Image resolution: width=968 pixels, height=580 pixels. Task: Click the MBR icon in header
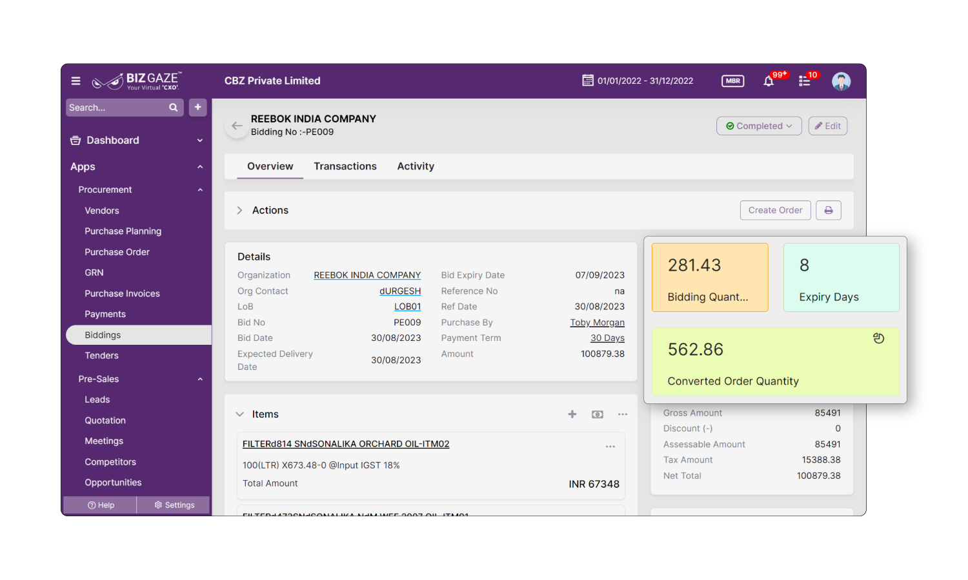coord(732,81)
